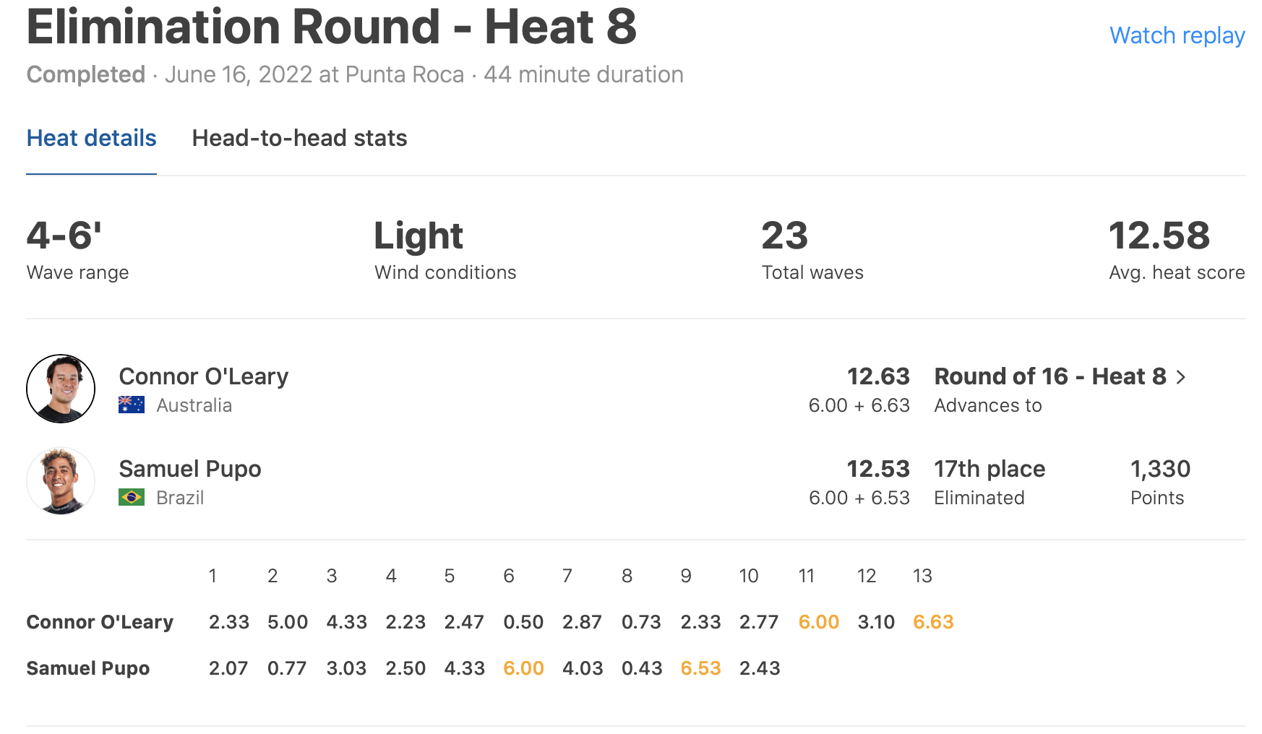This screenshot has width=1262, height=734.
Task: Click Pupo's highlighted 6.00 wave score
Action: [523, 668]
